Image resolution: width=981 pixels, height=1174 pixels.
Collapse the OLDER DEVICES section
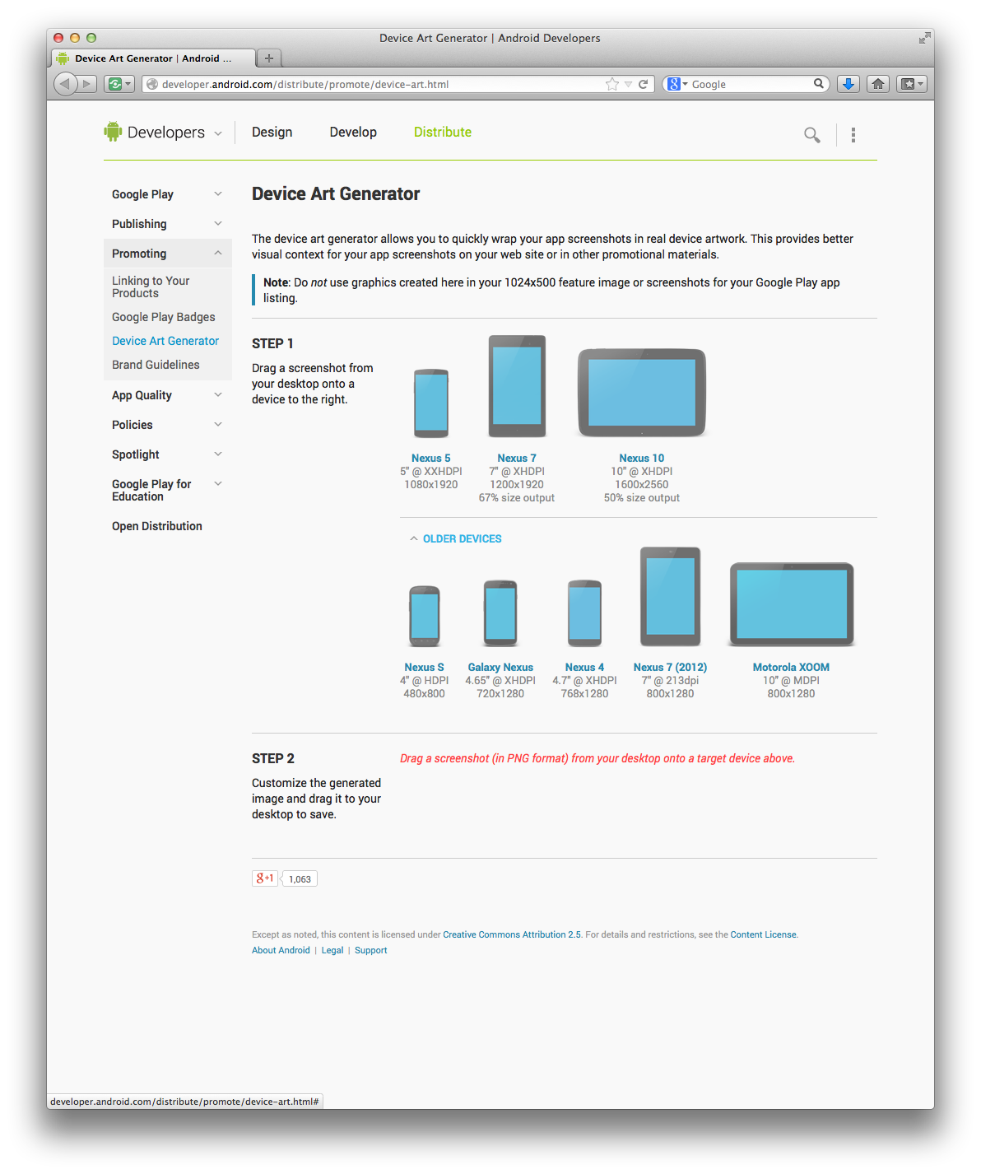pos(455,538)
